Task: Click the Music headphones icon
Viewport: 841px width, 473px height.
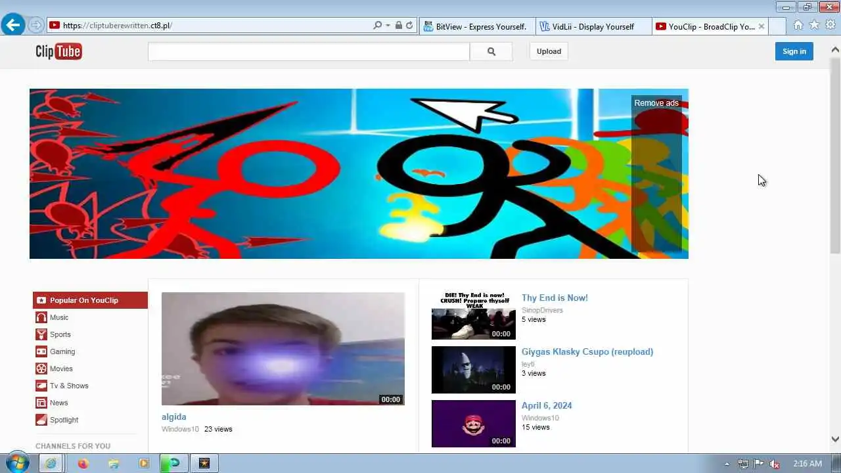Action: click(x=41, y=317)
